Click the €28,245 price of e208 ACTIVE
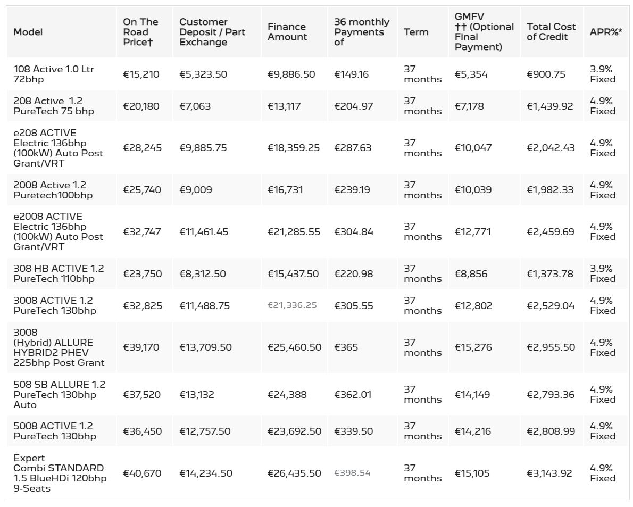633x507 pixels. tap(142, 148)
